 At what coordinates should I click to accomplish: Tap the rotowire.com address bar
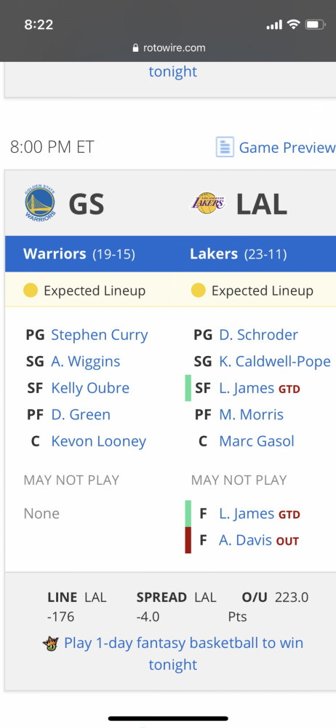click(x=168, y=48)
